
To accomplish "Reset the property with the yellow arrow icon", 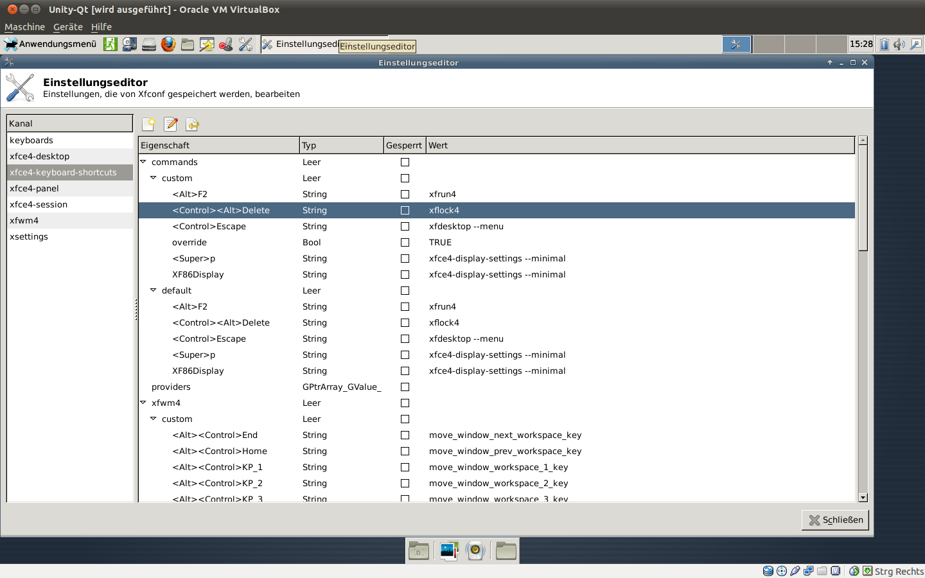I will (x=191, y=125).
